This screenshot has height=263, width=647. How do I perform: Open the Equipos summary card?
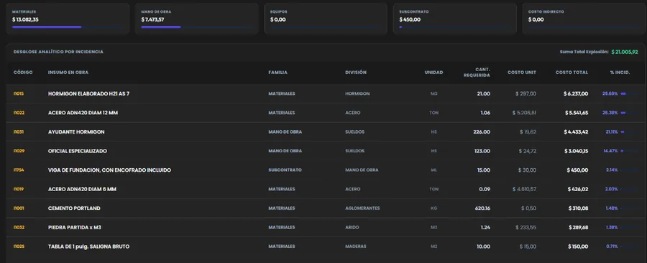[326, 19]
